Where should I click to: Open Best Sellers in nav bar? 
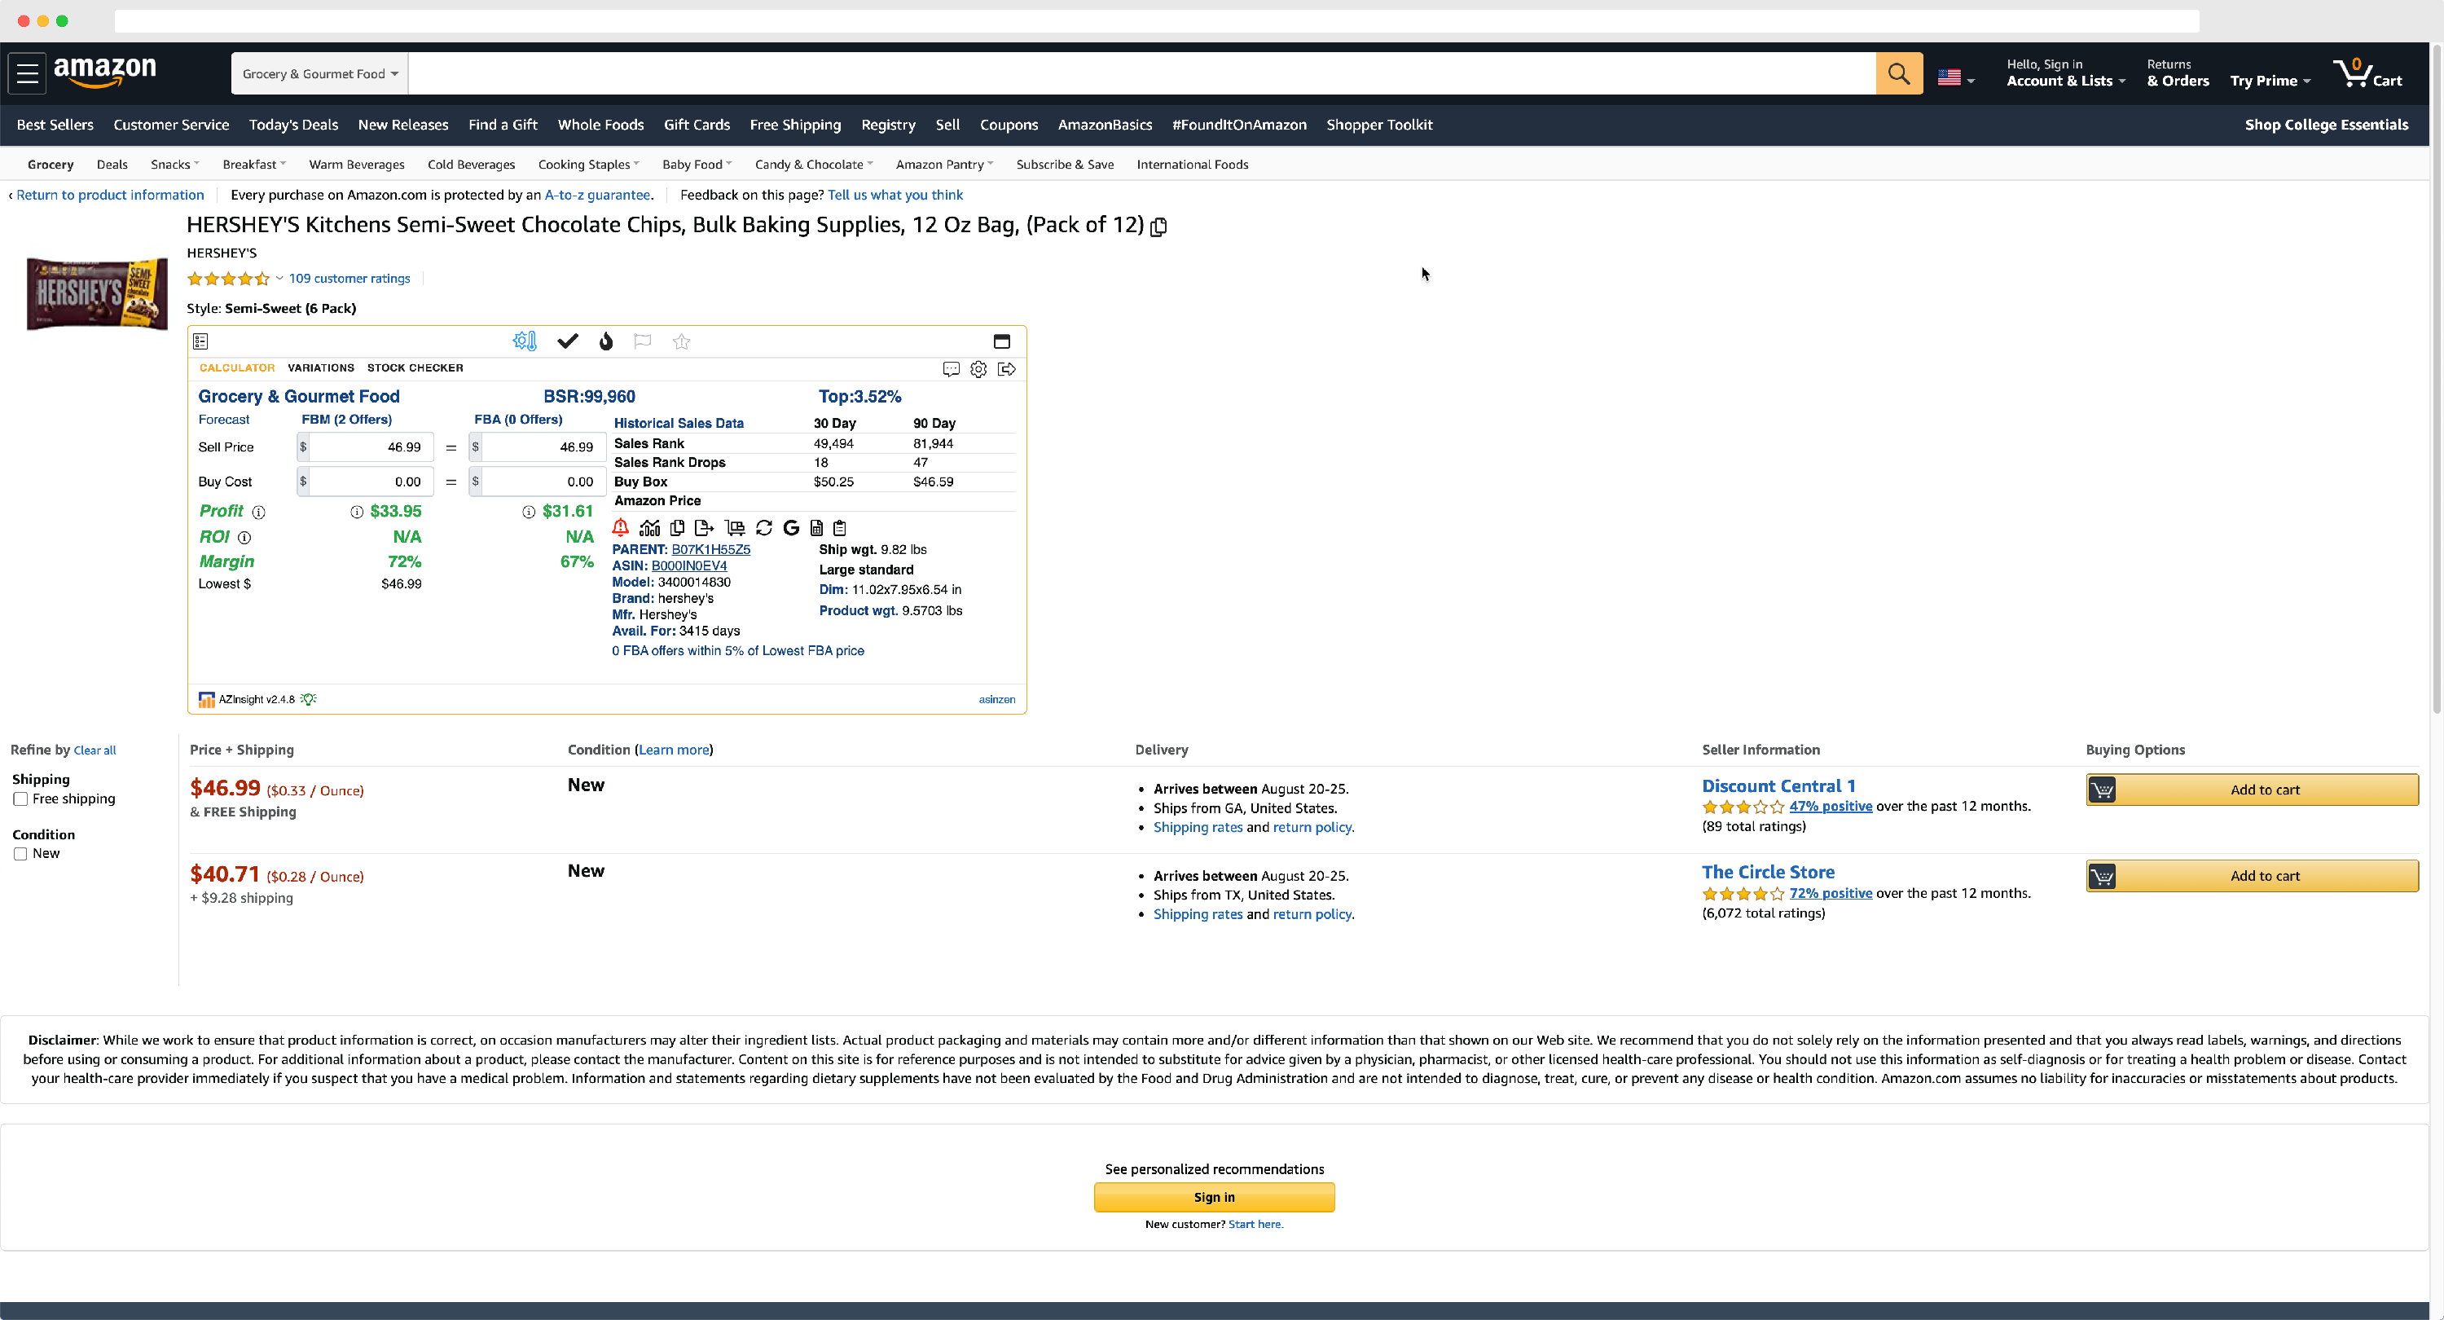coord(55,125)
